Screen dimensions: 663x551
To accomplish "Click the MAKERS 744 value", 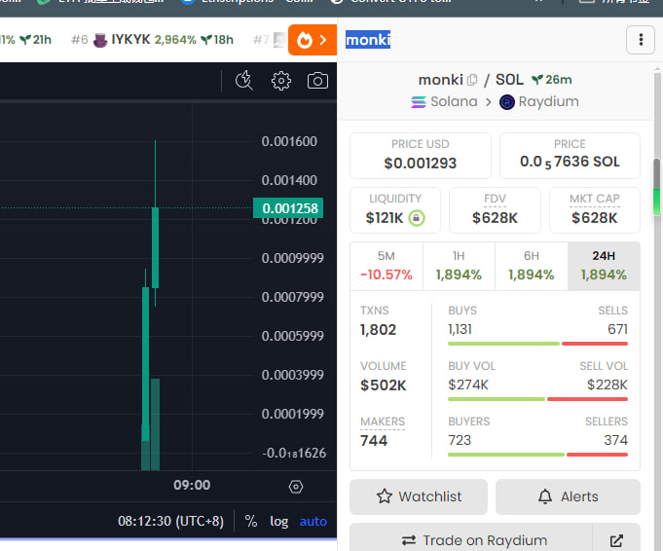I will pyautogui.click(x=374, y=441).
